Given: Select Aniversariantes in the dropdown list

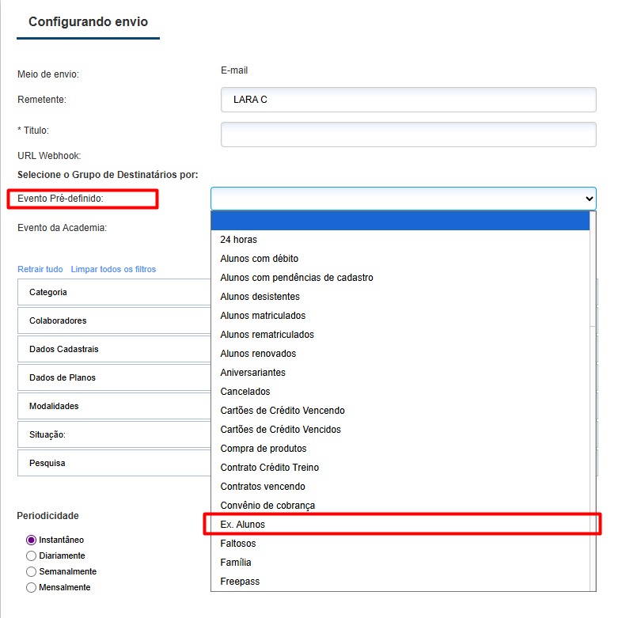Looking at the screenshot, I should click(253, 373).
